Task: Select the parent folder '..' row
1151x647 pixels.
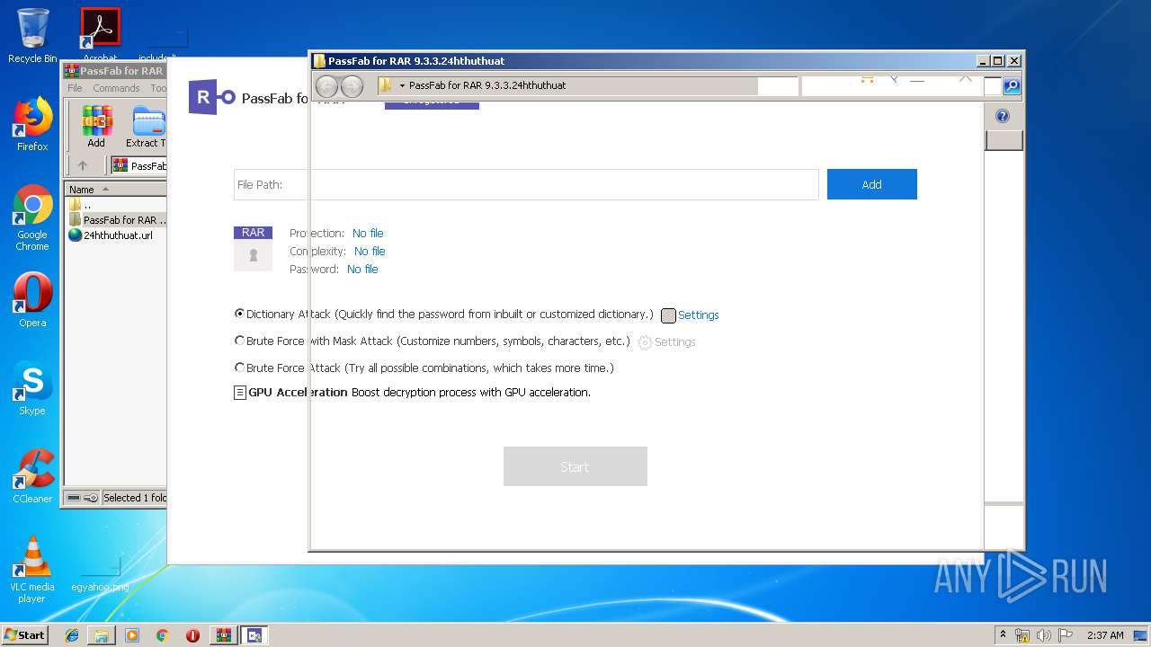Action: [116, 205]
